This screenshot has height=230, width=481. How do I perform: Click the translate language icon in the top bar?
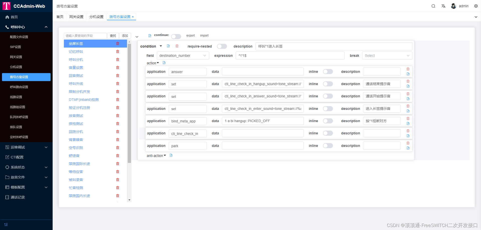click(x=443, y=6)
